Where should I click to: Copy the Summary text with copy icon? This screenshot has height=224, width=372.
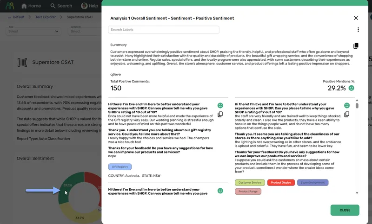tap(356, 45)
